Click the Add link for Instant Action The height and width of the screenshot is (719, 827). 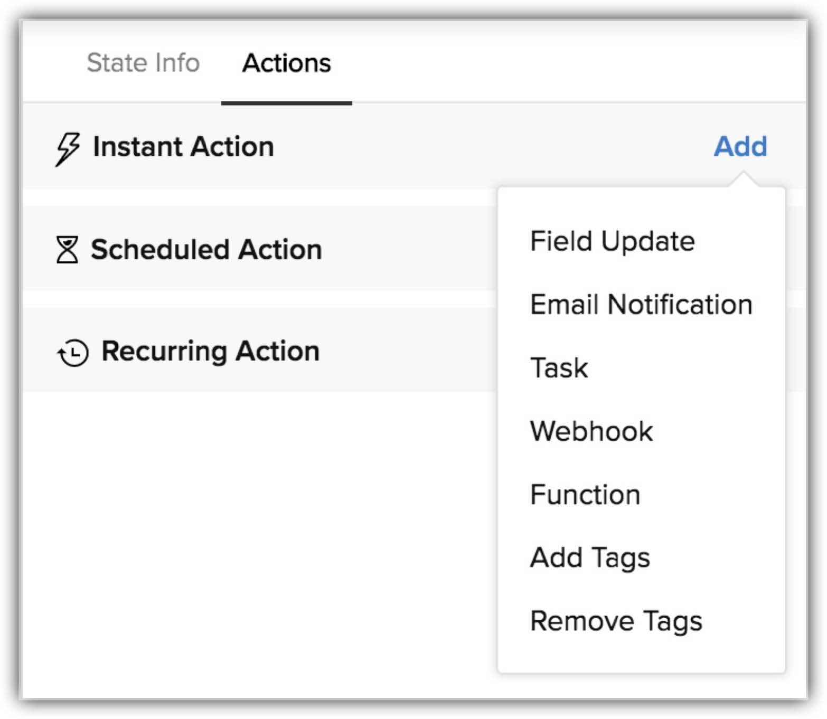pyautogui.click(x=740, y=146)
